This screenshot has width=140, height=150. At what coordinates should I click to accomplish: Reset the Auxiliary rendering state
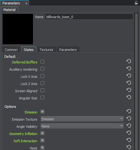(x=129, y=68)
